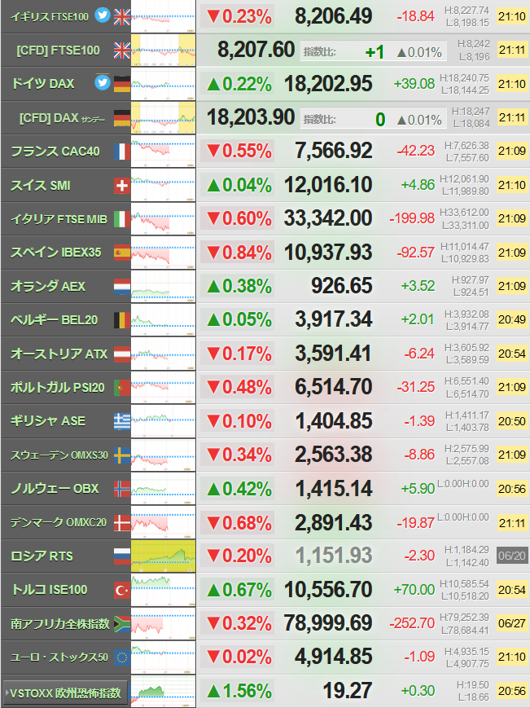Screen dimensions: 530x708
Task: Open the デンマーク OMXC20 mini chart thumbnail
Action: pyautogui.click(x=164, y=522)
